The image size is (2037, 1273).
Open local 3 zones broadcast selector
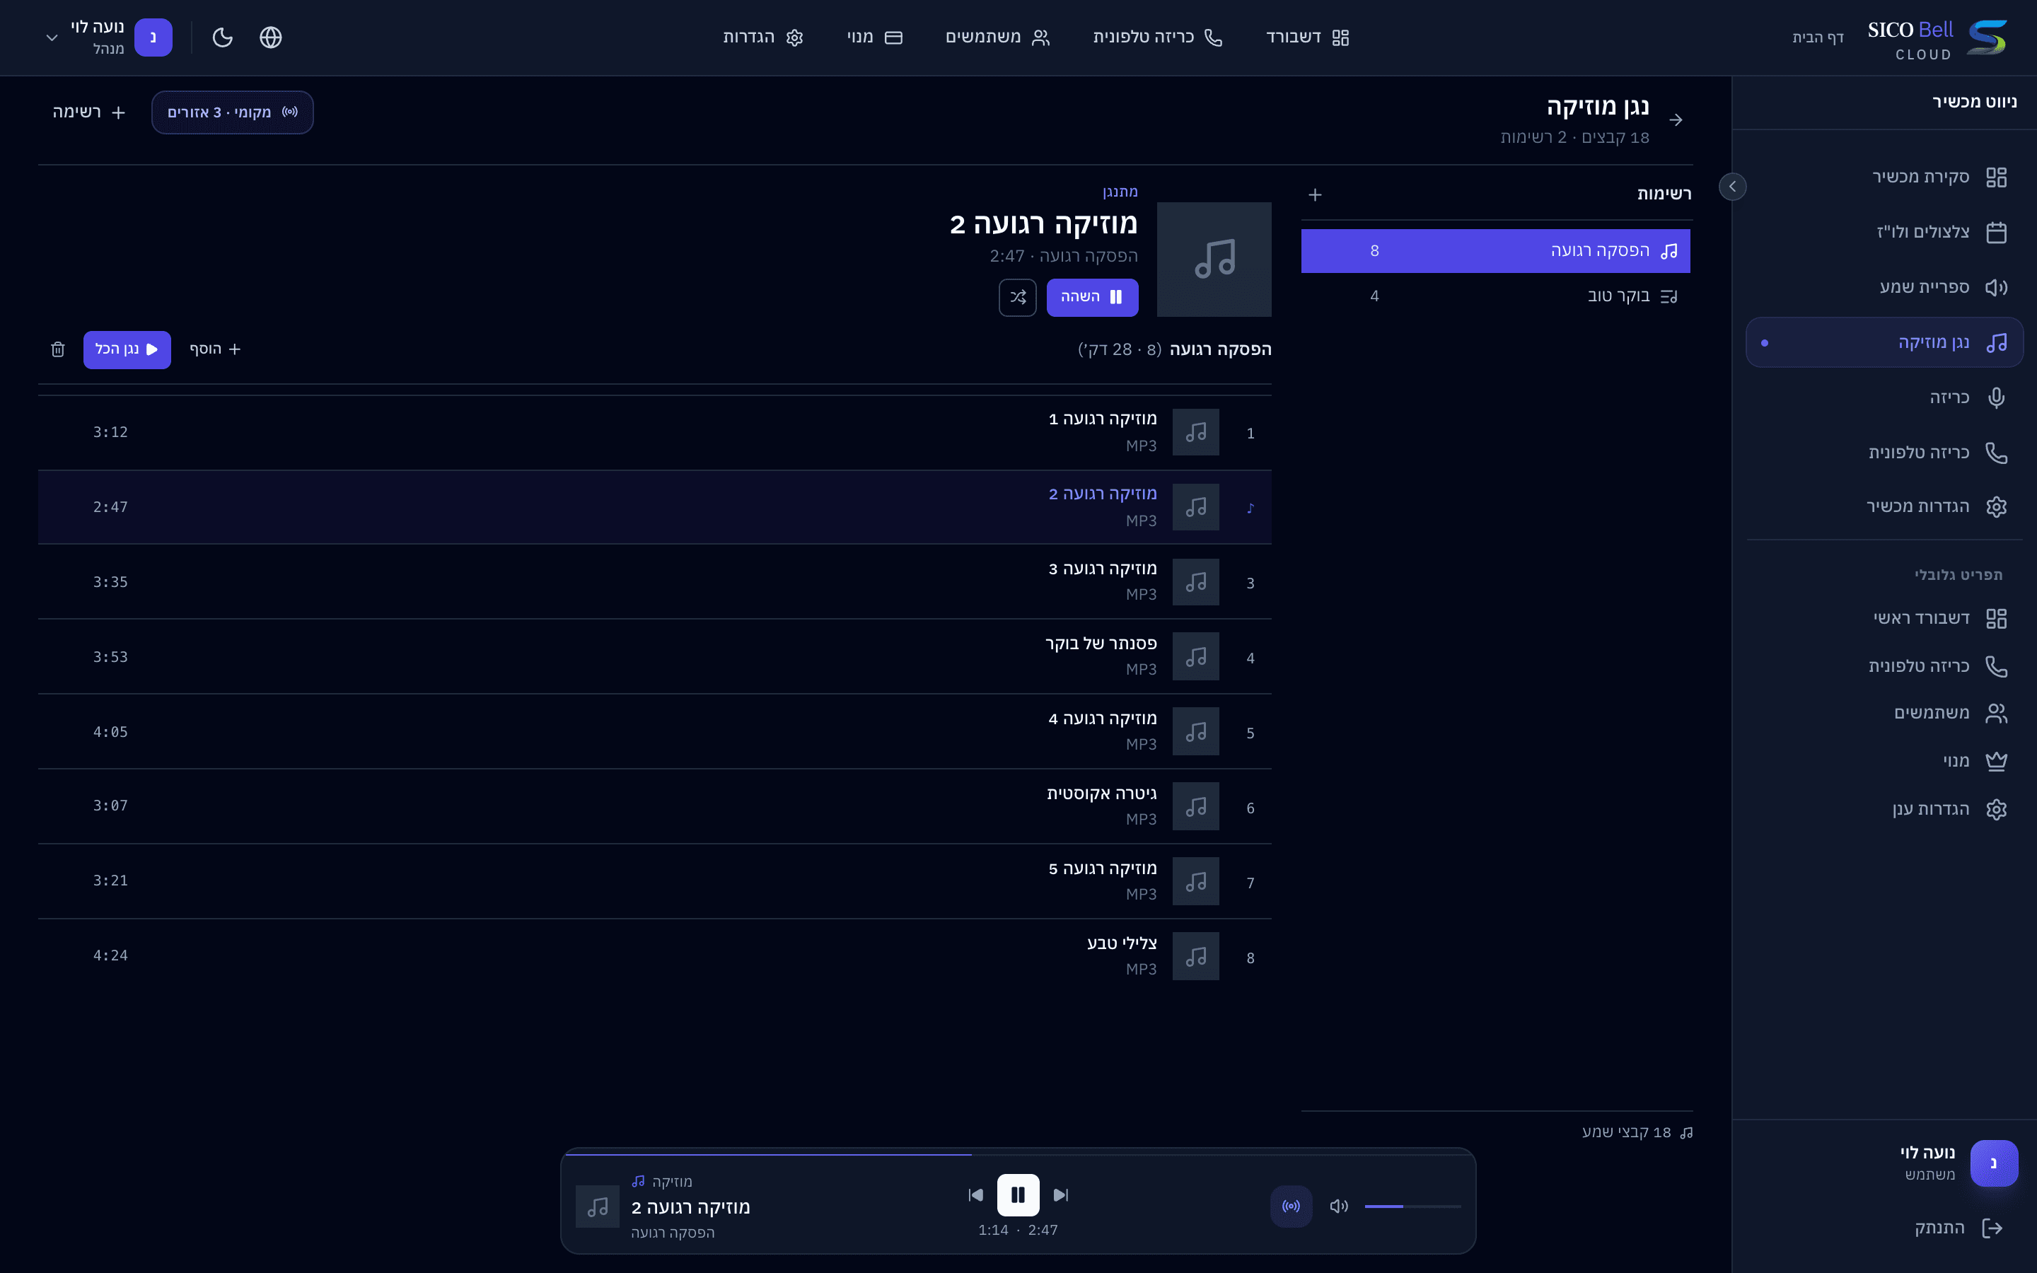click(x=232, y=112)
